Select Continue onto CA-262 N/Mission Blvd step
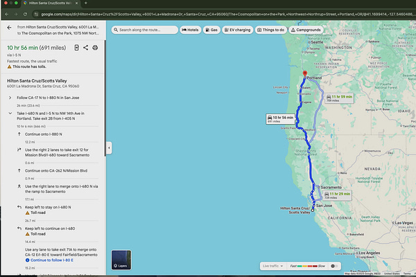 (58, 171)
